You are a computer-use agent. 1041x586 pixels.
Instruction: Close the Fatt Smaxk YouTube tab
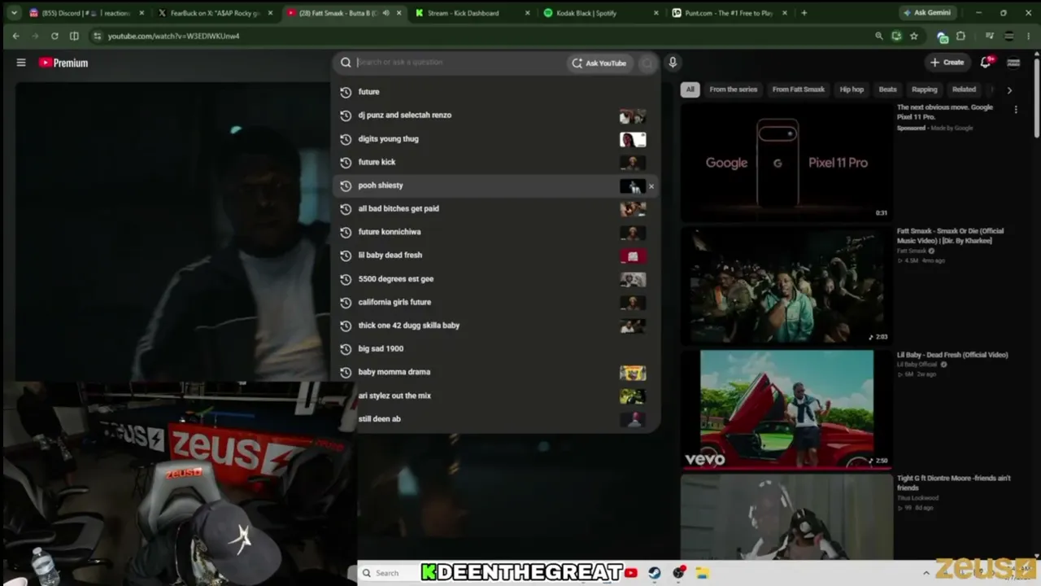pyautogui.click(x=399, y=13)
